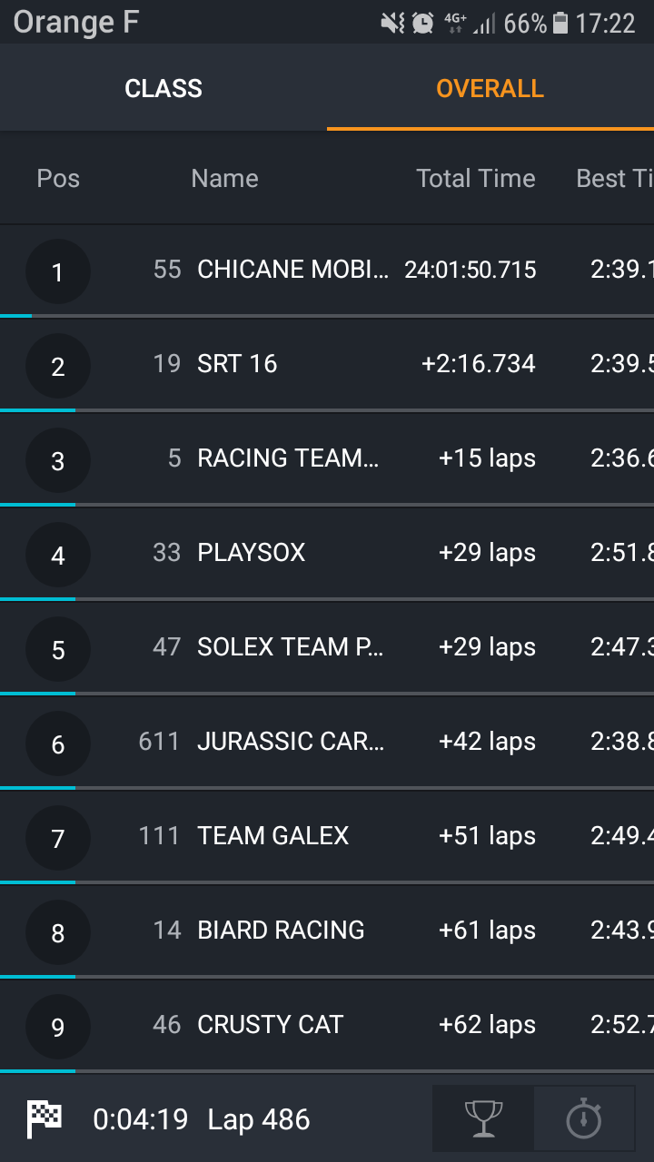The height and width of the screenshot is (1162, 654).
Task: Open the BIARD RACING row
Action: (x=281, y=931)
